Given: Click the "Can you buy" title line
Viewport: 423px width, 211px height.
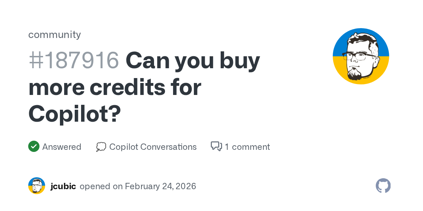Looking at the screenshot, I should click(x=192, y=60).
